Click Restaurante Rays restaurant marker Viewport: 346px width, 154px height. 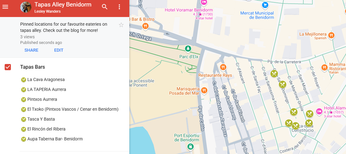(223, 67)
